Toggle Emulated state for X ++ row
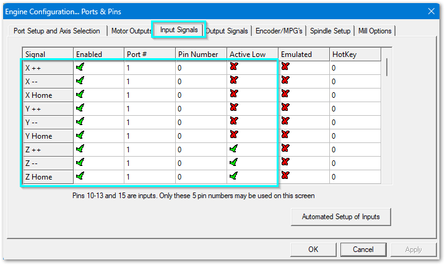Screen dimensions: 445x265 [285, 67]
